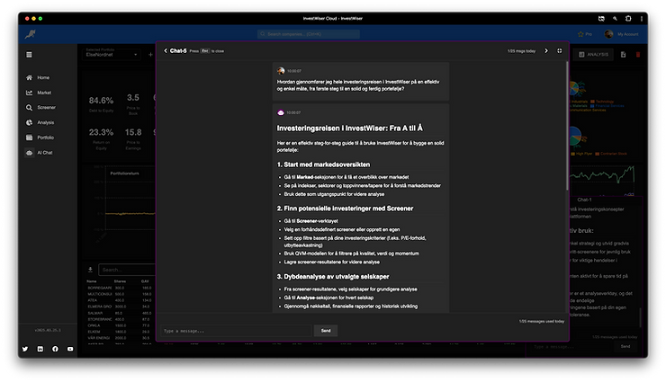Open the Market section in sidebar

click(x=44, y=93)
